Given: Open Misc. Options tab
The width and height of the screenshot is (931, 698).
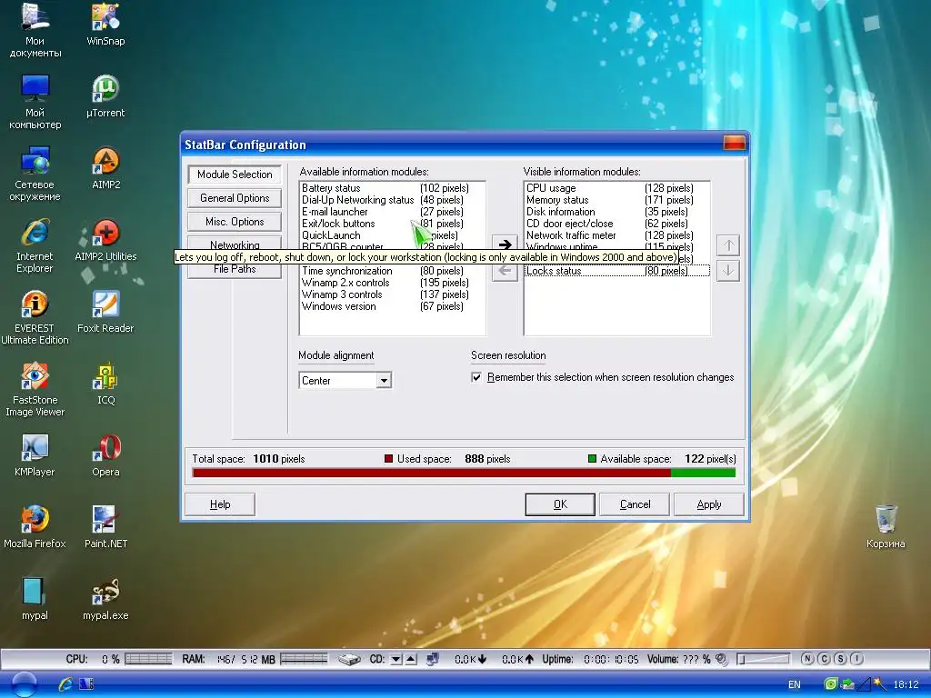Looking at the screenshot, I should pyautogui.click(x=235, y=222).
